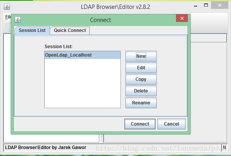Click the 'Session List:' label
The image size is (231, 156).
coord(59,47)
